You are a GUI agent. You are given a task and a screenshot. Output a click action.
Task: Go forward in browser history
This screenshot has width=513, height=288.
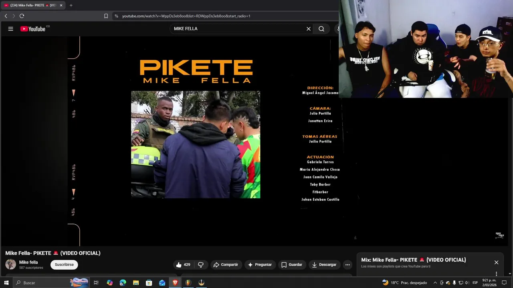click(x=14, y=16)
